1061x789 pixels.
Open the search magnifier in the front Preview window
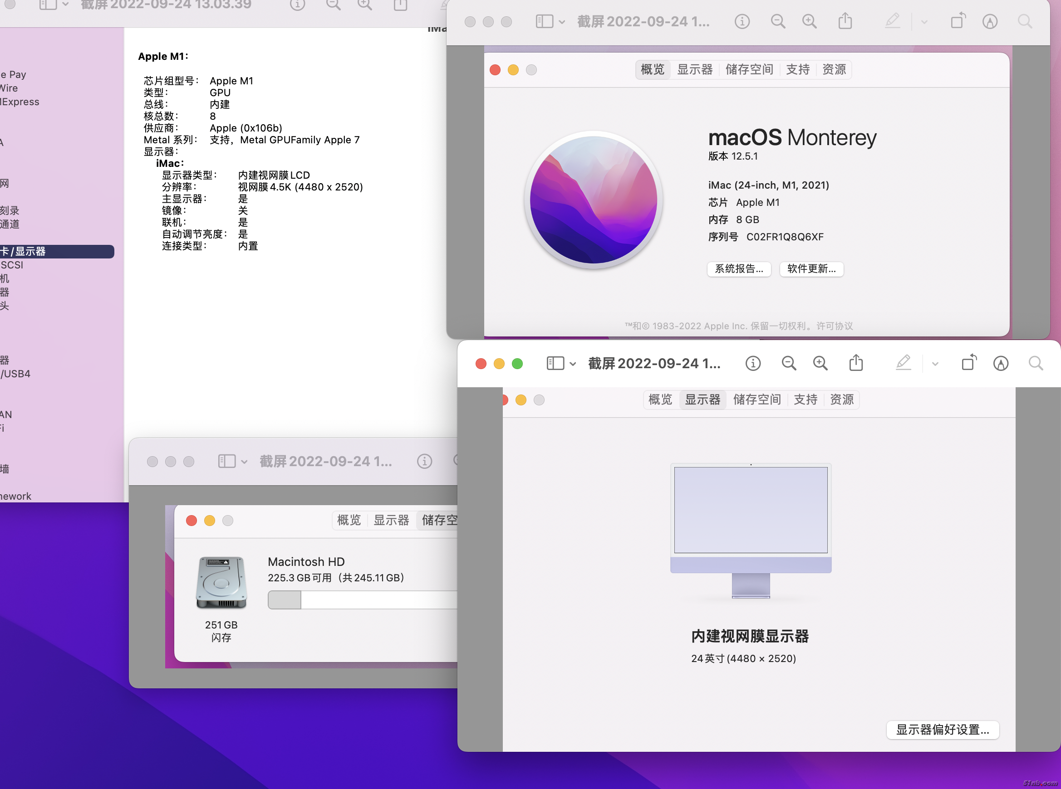1036,364
